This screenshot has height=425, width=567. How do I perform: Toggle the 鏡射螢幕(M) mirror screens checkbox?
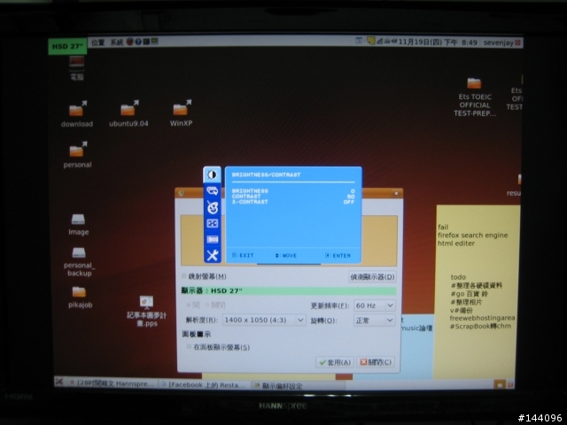(184, 276)
